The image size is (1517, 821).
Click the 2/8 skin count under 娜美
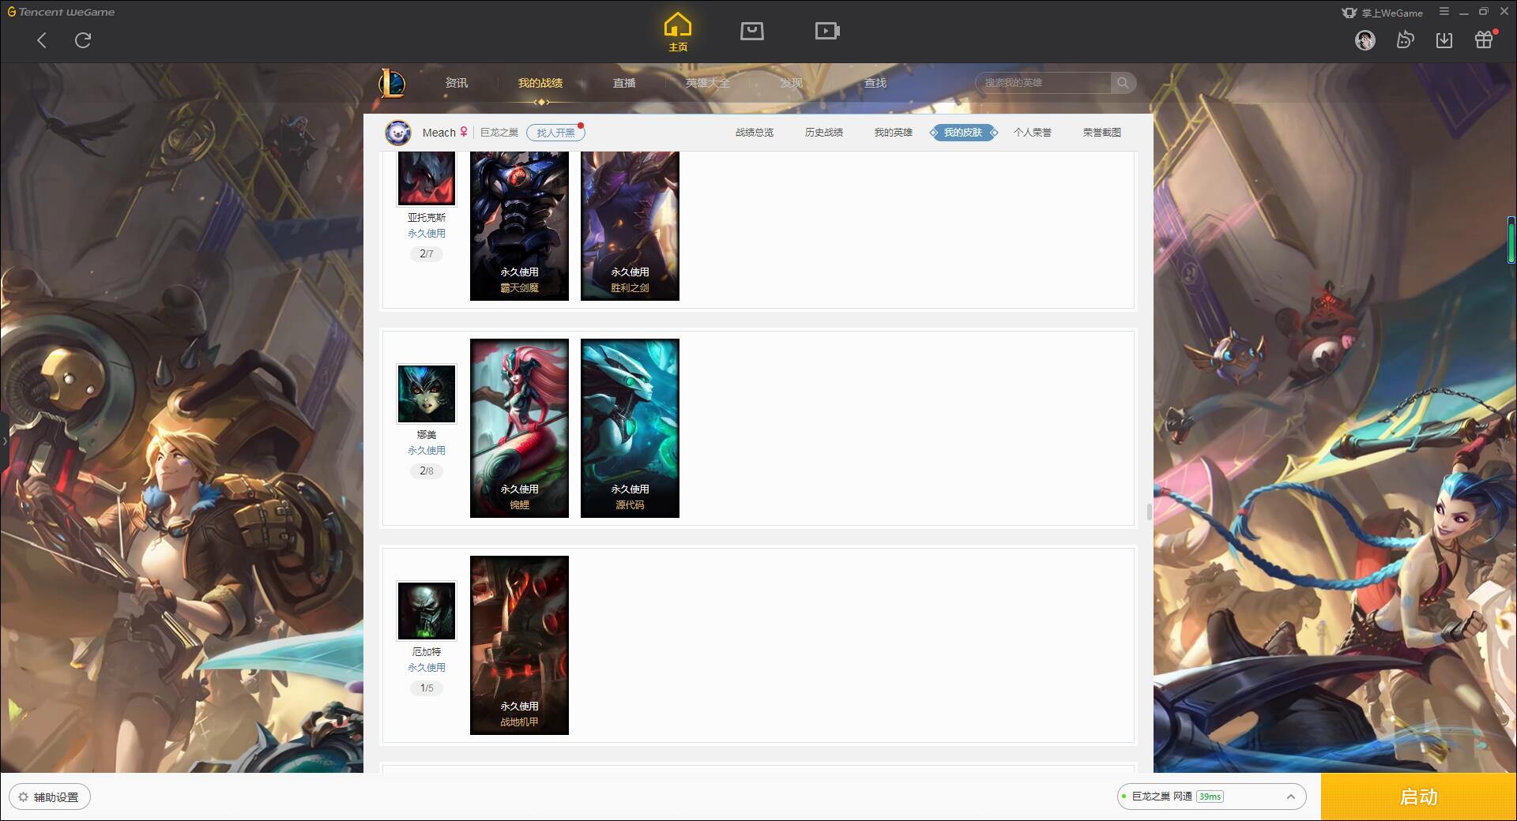pyautogui.click(x=427, y=471)
